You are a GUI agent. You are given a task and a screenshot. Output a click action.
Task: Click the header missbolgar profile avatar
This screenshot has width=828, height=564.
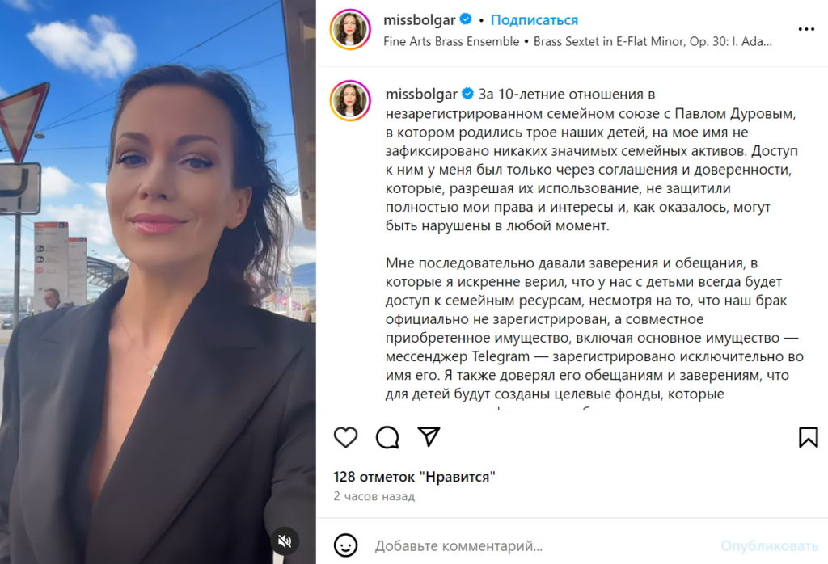(350, 30)
